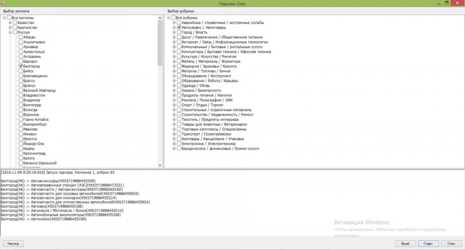
Task: Expand the Казахстан tree node
Action: (x=10, y=23)
